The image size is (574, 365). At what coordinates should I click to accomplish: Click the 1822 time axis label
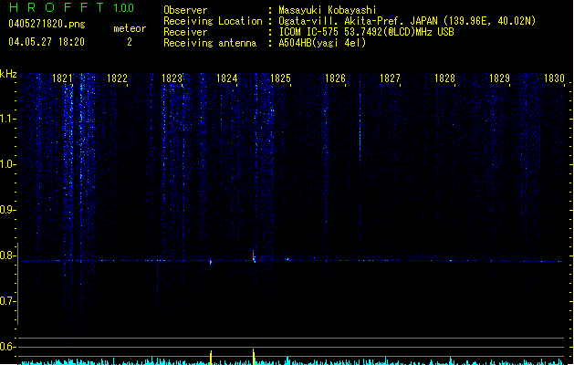[x=117, y=78]
